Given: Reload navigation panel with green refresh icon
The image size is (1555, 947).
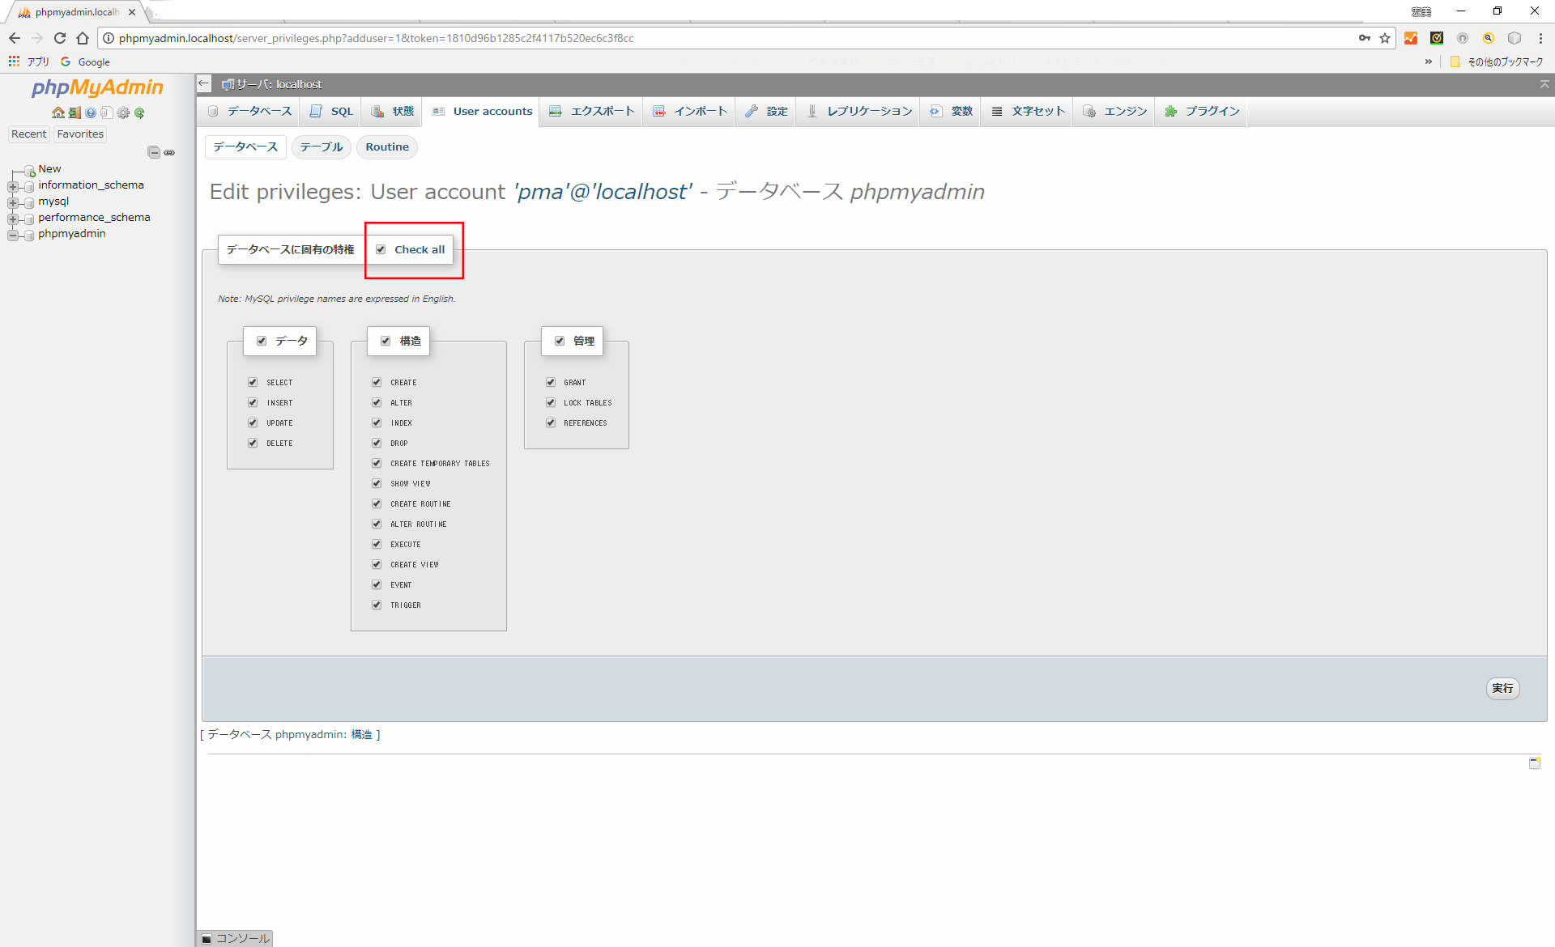Looking at the screenshot, I should 139,113.
